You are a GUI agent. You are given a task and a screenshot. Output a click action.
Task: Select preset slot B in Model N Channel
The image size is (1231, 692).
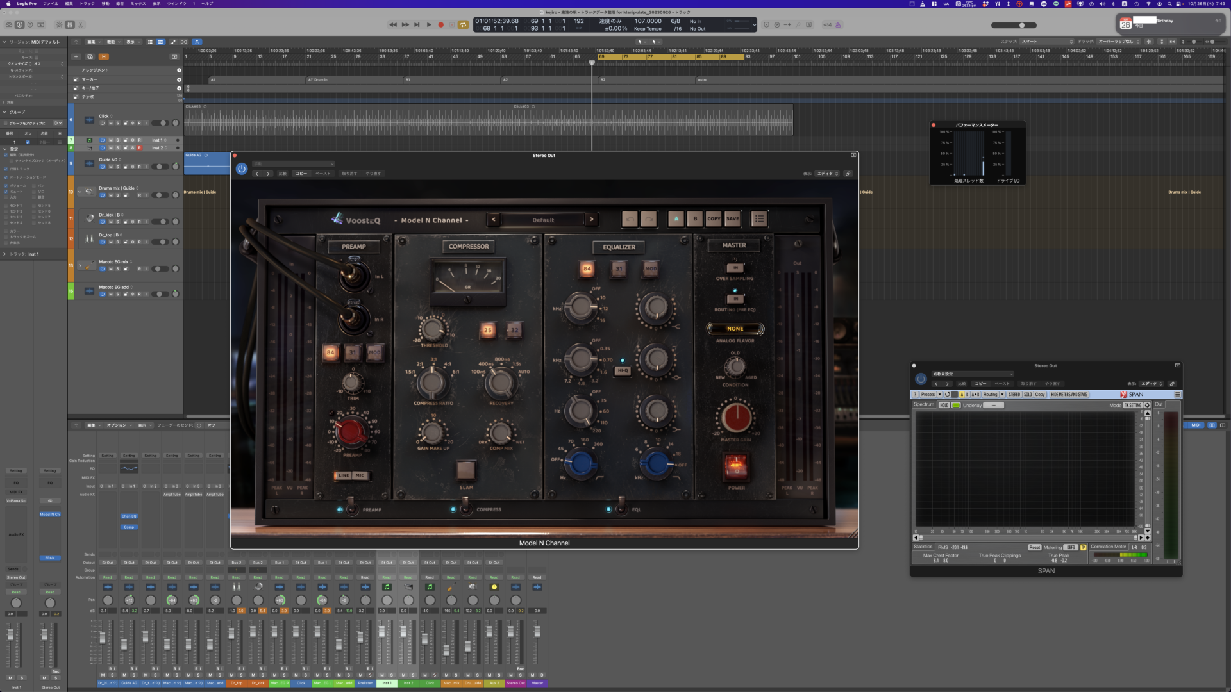coord(695,218)
